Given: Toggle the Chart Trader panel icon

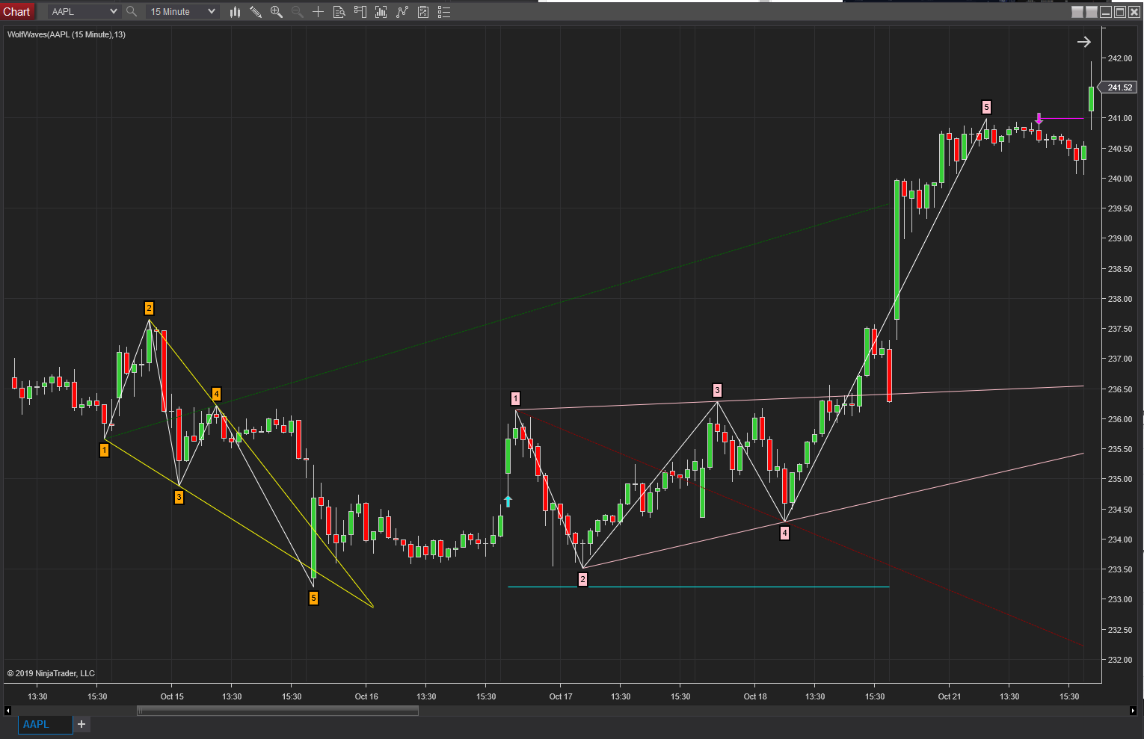Looking at the screenshot, I should point(360,11).
